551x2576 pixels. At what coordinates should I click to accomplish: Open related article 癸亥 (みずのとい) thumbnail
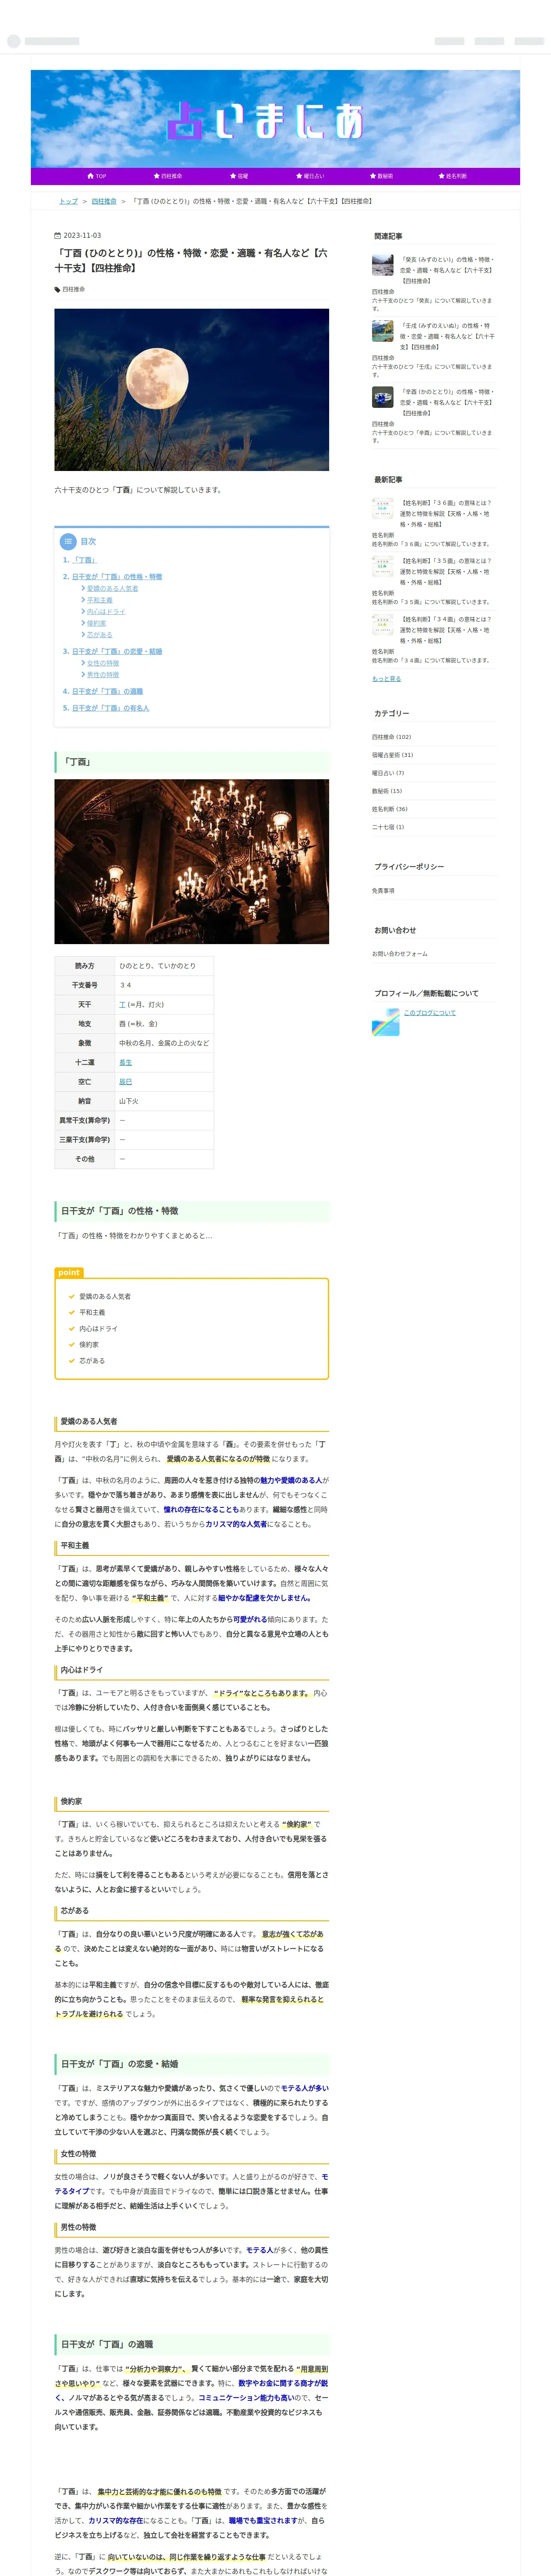[383, 265]
